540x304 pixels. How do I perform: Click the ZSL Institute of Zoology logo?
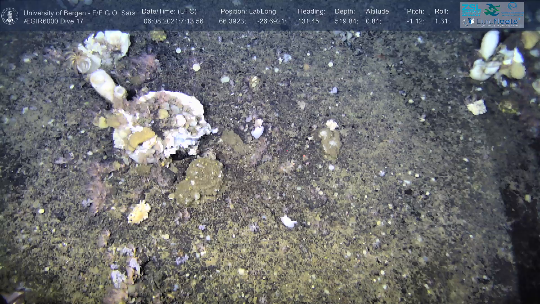(471, 10)
